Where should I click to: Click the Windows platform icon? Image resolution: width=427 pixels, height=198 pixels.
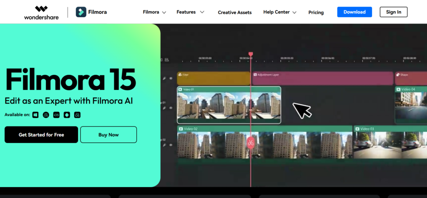[x=36, y=115]
